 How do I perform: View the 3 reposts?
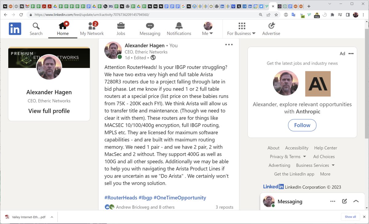[224, 207]
